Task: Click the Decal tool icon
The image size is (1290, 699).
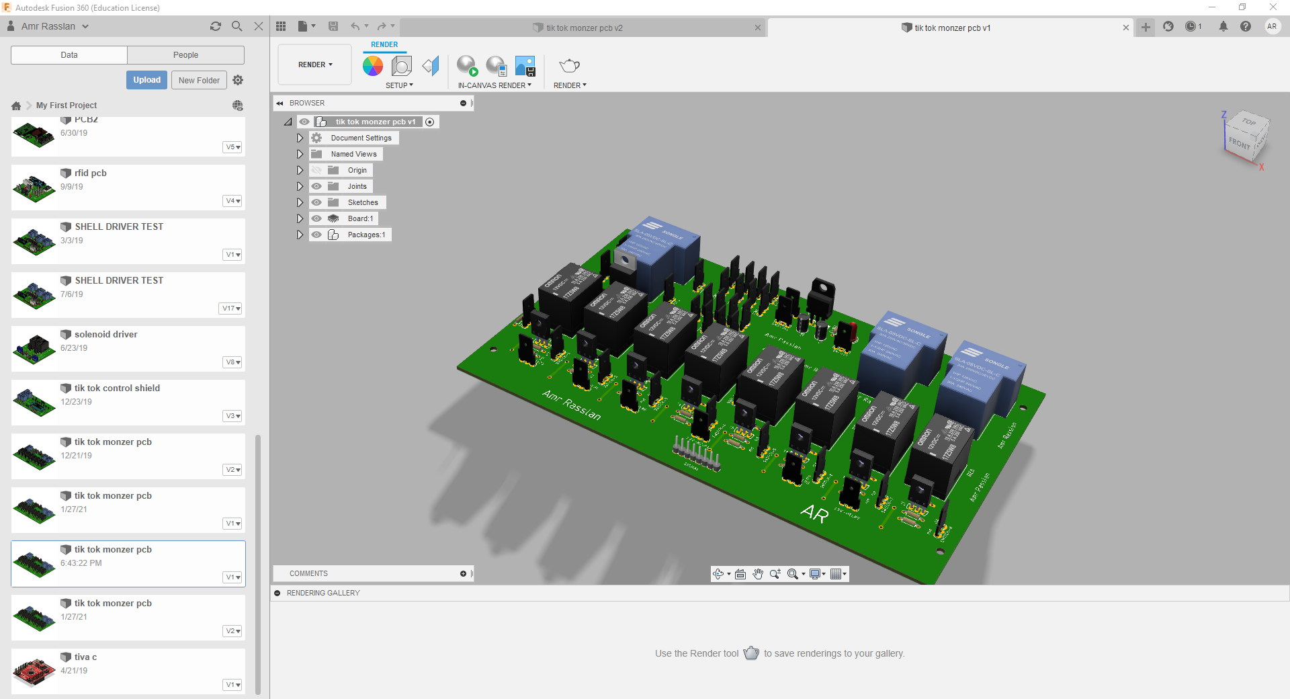Action: coord(431,66)
